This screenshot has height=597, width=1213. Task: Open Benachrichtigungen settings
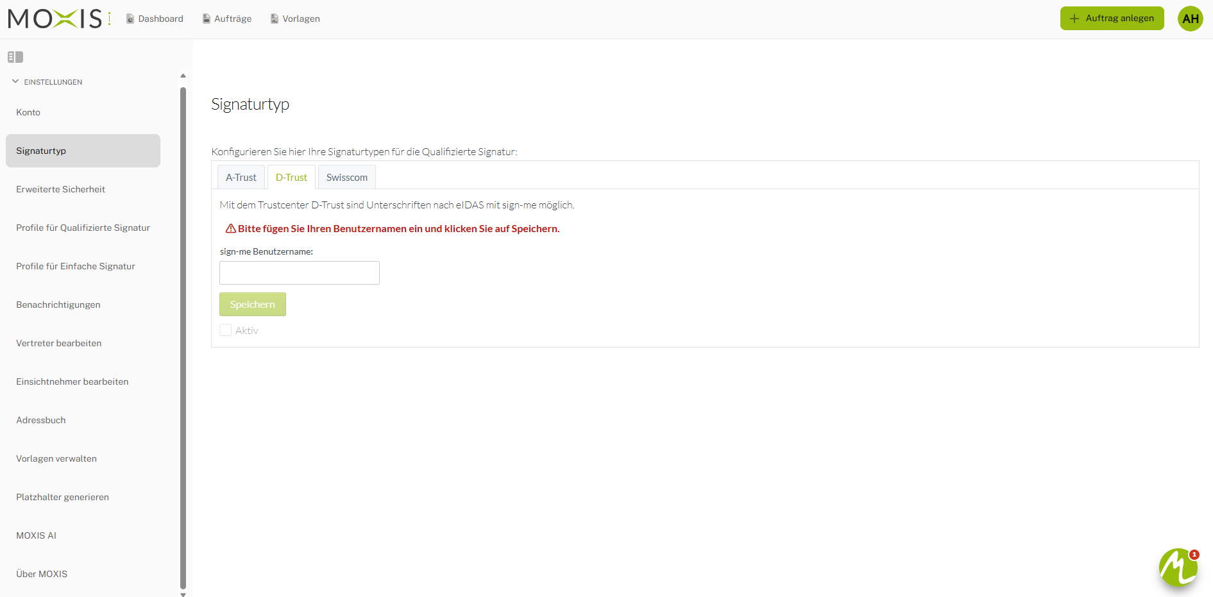[83, 305]
